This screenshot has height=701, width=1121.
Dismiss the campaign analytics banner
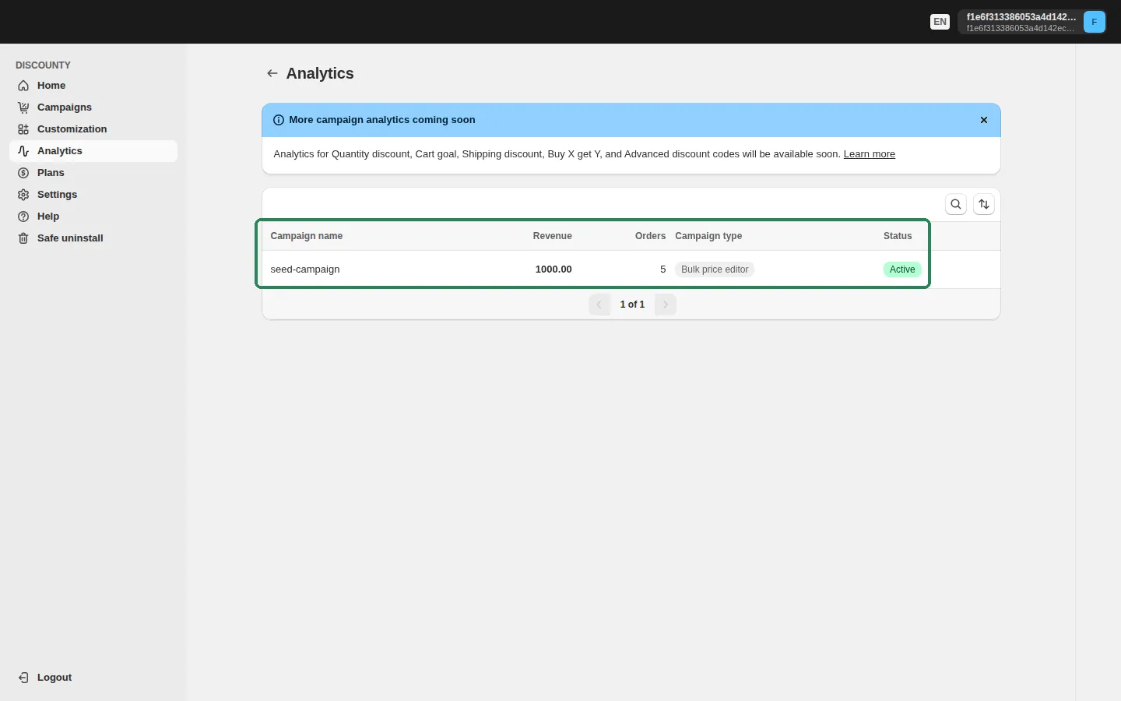coord(984,120)
